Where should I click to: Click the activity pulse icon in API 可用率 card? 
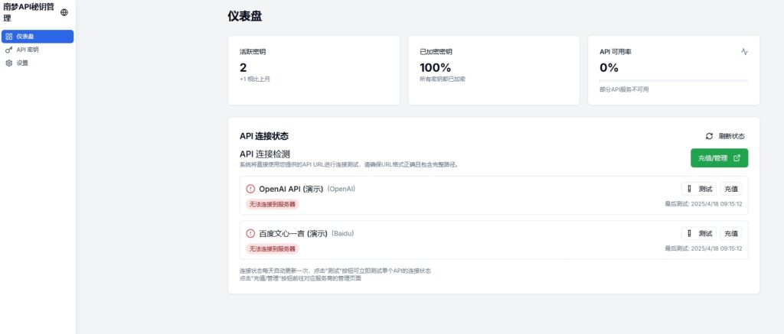tap(744, 52)
